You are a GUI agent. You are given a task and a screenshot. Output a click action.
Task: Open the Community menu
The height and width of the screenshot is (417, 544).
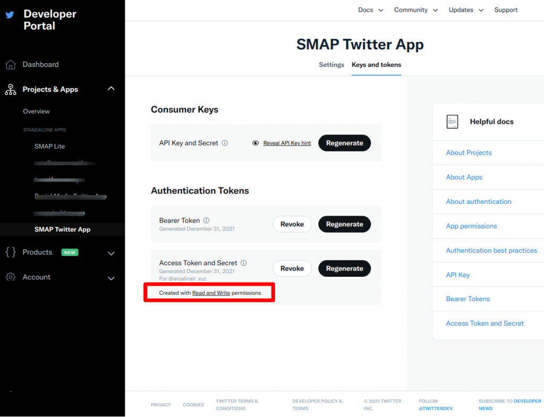pyautogui.click(x=416, y=10)
